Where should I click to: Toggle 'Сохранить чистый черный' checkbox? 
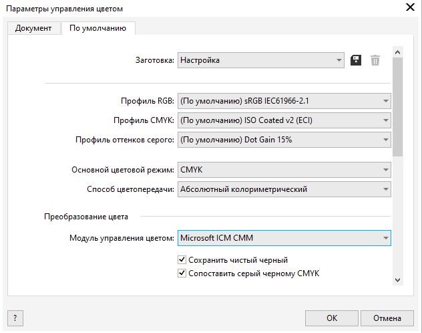point(182,260)
